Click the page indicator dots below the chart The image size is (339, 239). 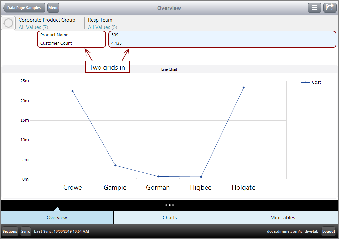[x=169, y=205]
